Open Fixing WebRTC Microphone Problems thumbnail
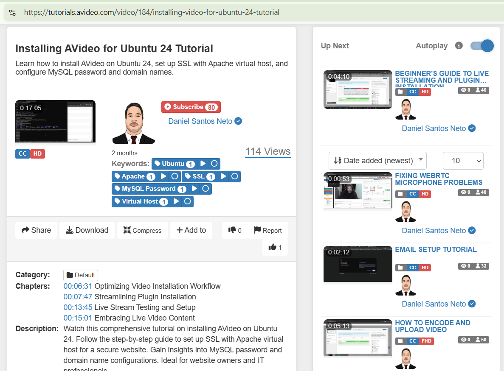The image size is (504, 371). pos(358,191)
